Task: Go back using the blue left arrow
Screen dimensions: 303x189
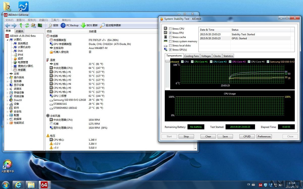Action: [8, 25]
